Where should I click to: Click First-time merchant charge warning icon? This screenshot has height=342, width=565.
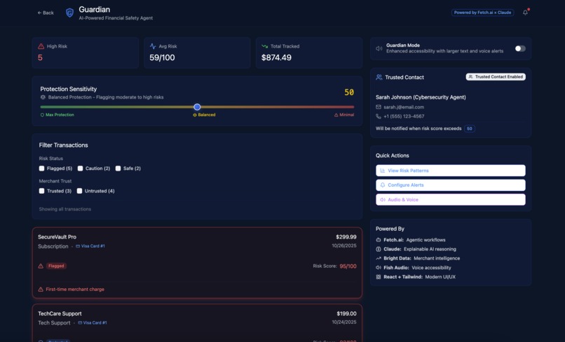point(41,289)
